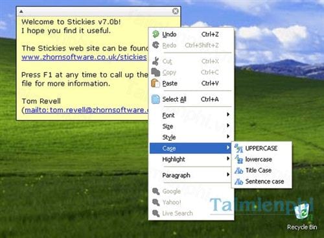Screen dimensions: 324x238
Task: Choose Select All from the context menu
Action: click(191, 99)
